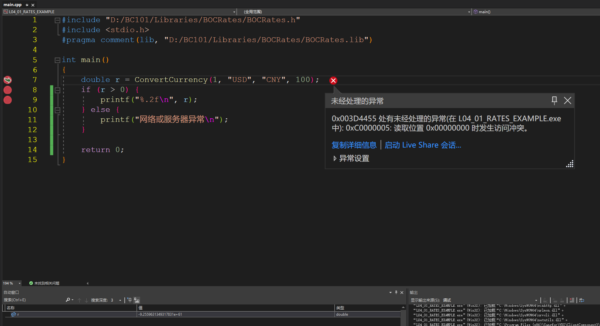The image size is (600, 326).
Task: Click the 复制详细信息 link
Action: point(354,145)
